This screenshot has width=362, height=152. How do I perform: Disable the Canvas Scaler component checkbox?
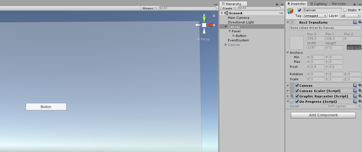(x=297, y=91)
